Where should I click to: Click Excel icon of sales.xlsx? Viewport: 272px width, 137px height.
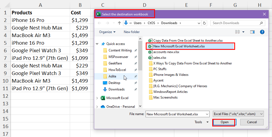[150, 58]
